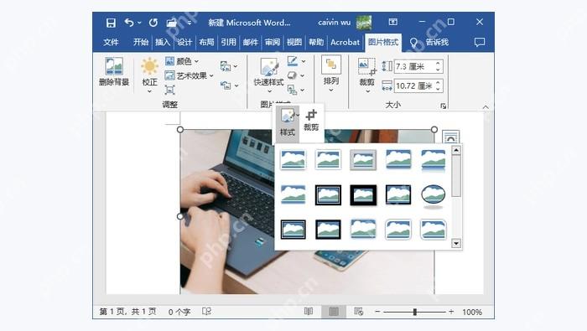Switch to Print Layout view icon
Image resolution: width=587 pixels, height=331 pixels.
click(x=334, y=311)
